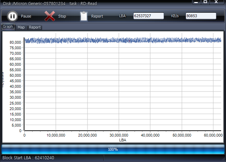The width and height of the screenshot is (226, 162).
Task: Click the LBA label in toolbar
Action: (x=122, y=16)
